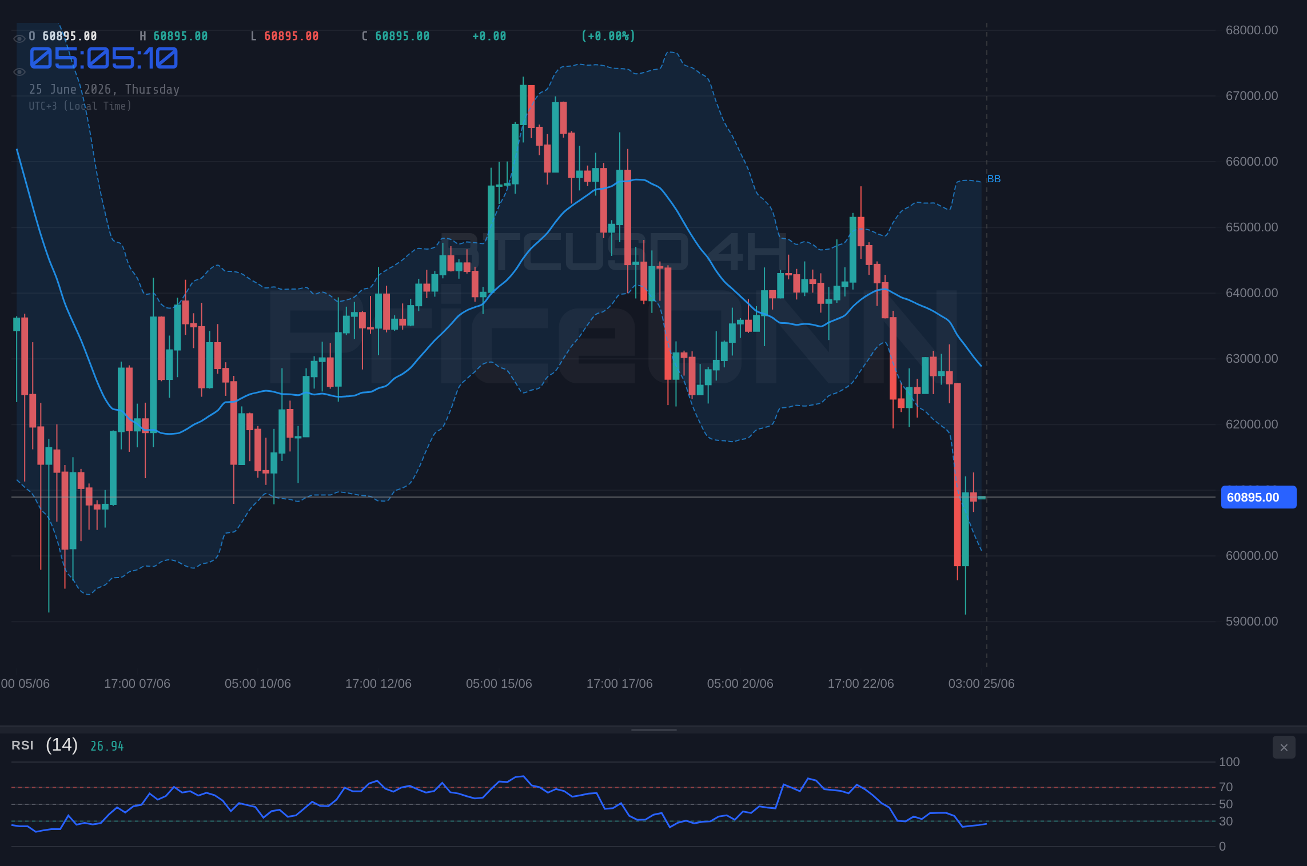The image size is (1307, 866).
Task: Click the 60000.00 price axis label
Action: click(1252, 556)
